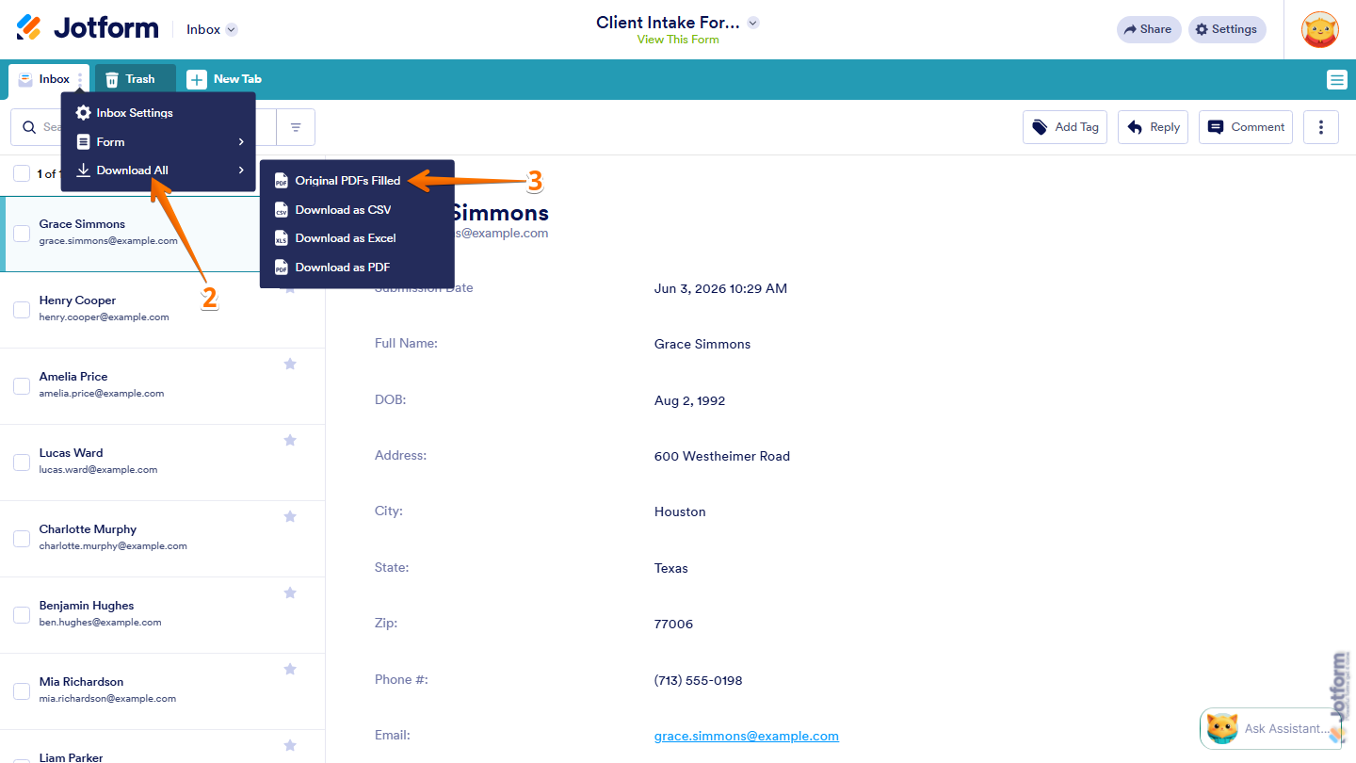This screenshot has width=1356, height=763.
Task: Click the XLS file icon
Action: (x=281, y=238)
